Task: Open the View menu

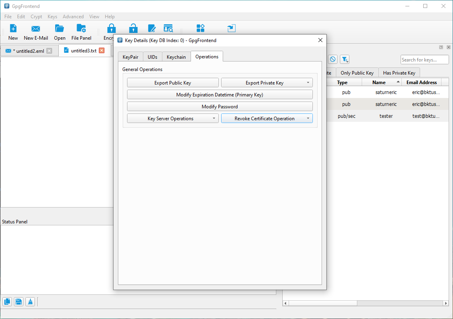Action: [x=94, y=16]
